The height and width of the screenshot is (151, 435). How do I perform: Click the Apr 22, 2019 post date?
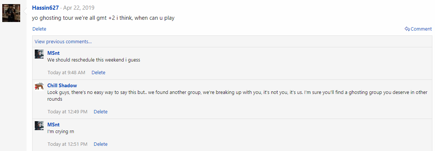click(x=78, y=7)
